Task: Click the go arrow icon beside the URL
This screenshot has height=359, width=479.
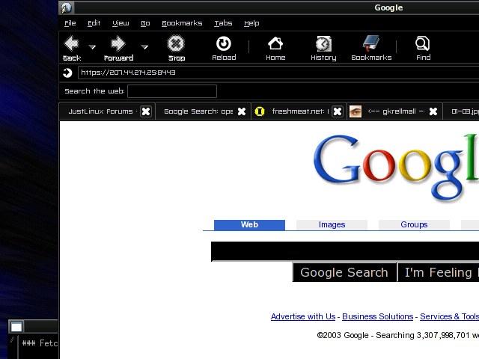Action: [67, 73]
